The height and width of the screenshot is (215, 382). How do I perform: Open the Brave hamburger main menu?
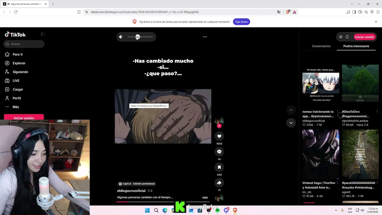pyautogui.click(x=378, y=12)
